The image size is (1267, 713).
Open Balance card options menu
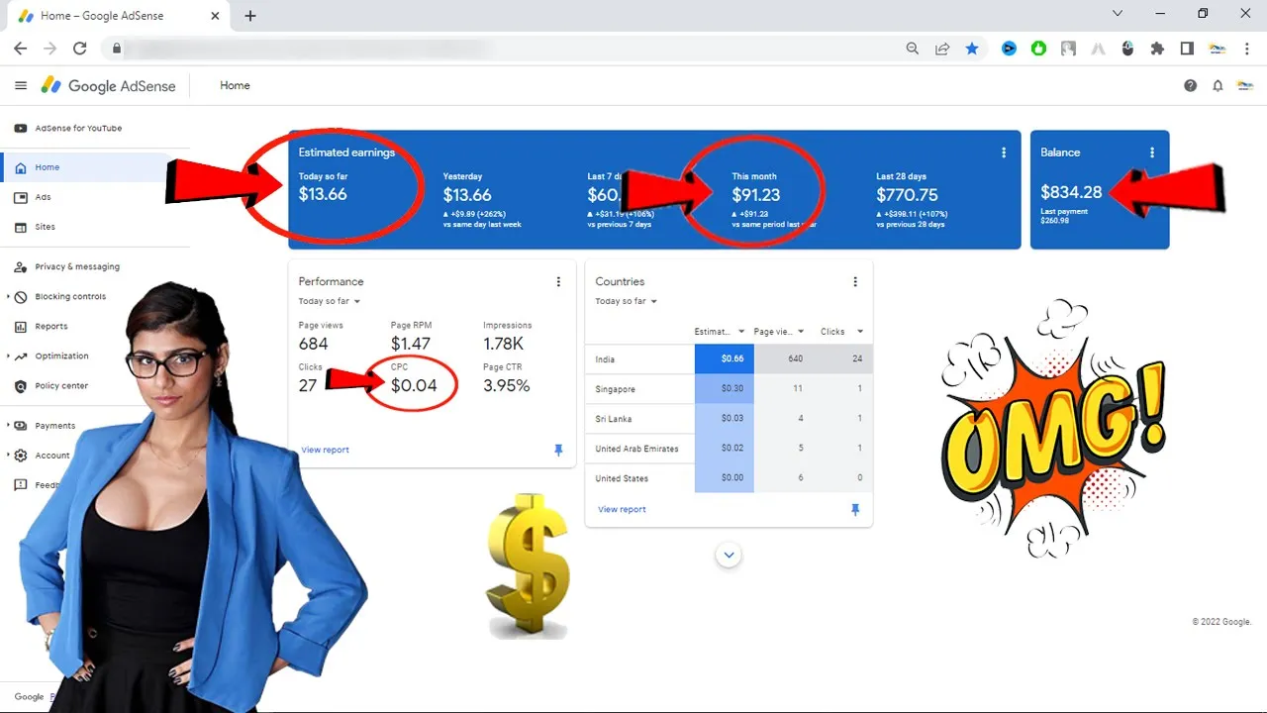click(x=1152, y=153)
